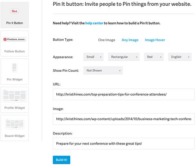Open the Small size dropdown
Screen dimensions: 196x165
94,57
